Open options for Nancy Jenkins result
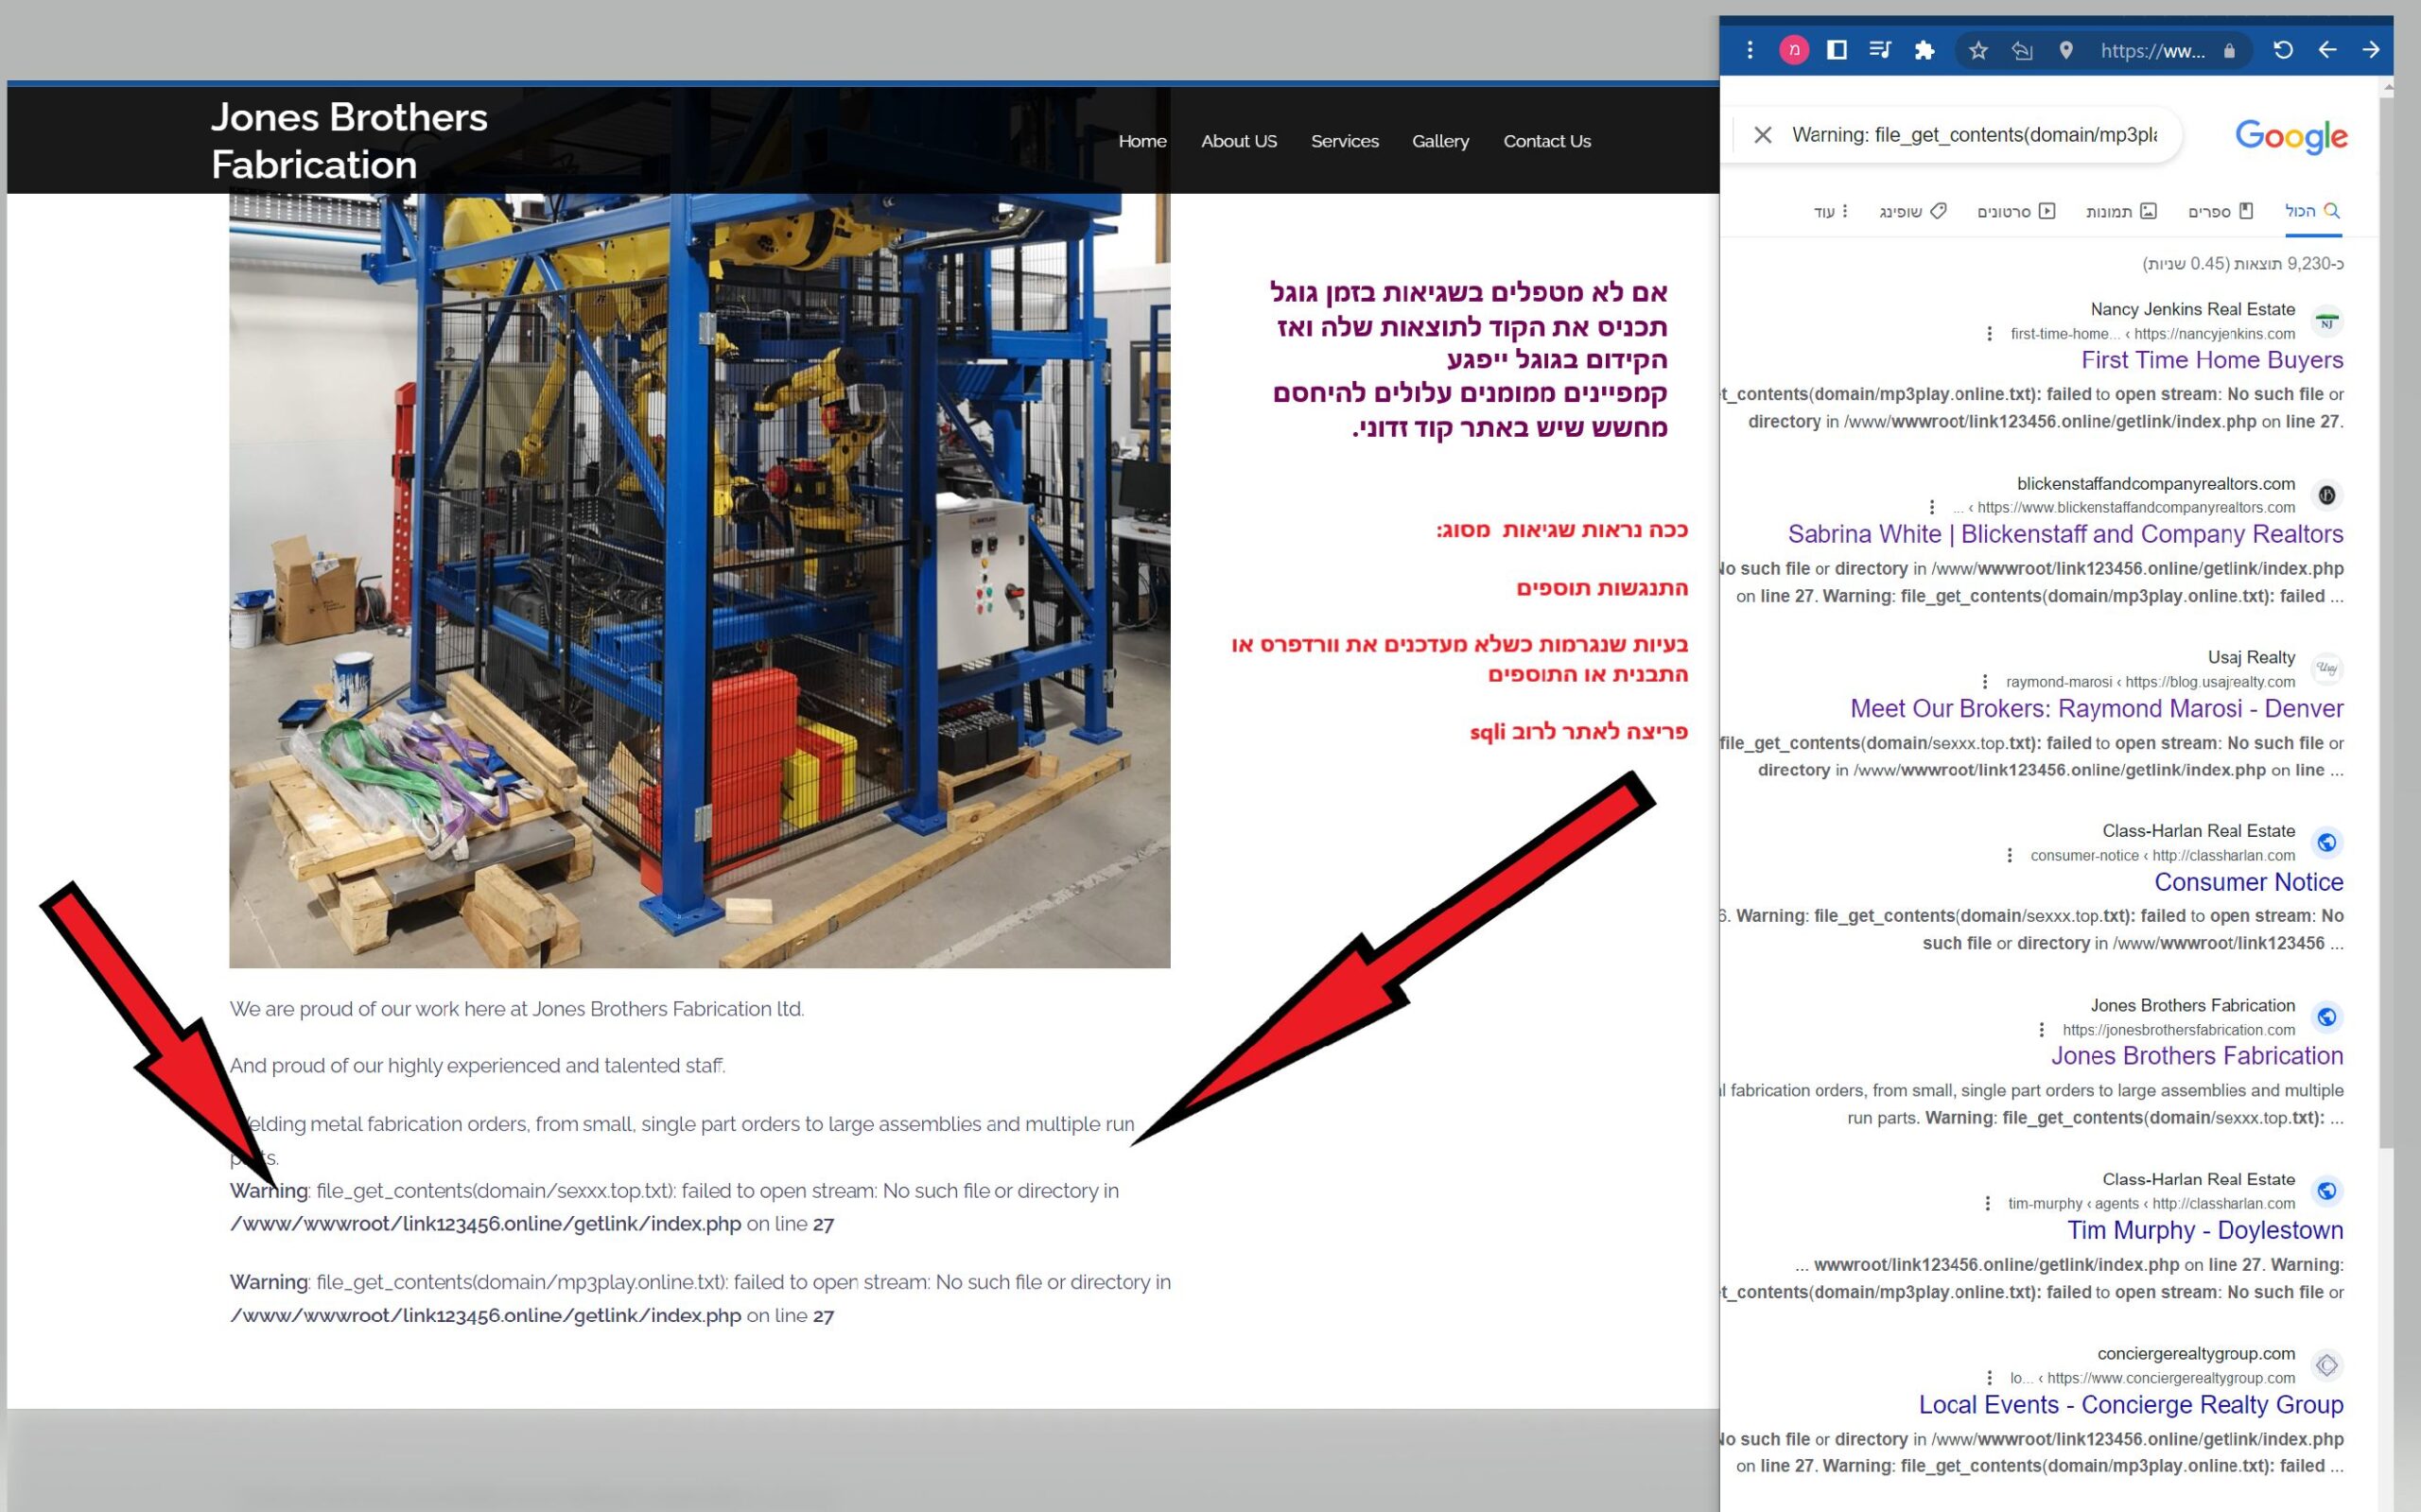The width and height of the screenshot is (2421, 1512). [1989, 334]
